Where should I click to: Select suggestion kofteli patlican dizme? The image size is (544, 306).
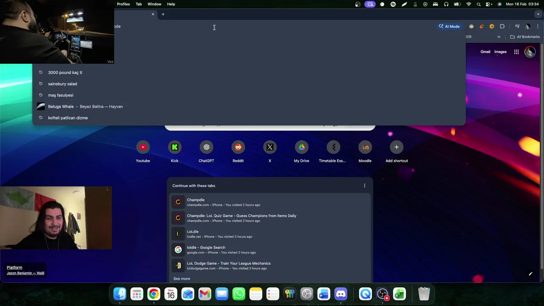point(249,118)
